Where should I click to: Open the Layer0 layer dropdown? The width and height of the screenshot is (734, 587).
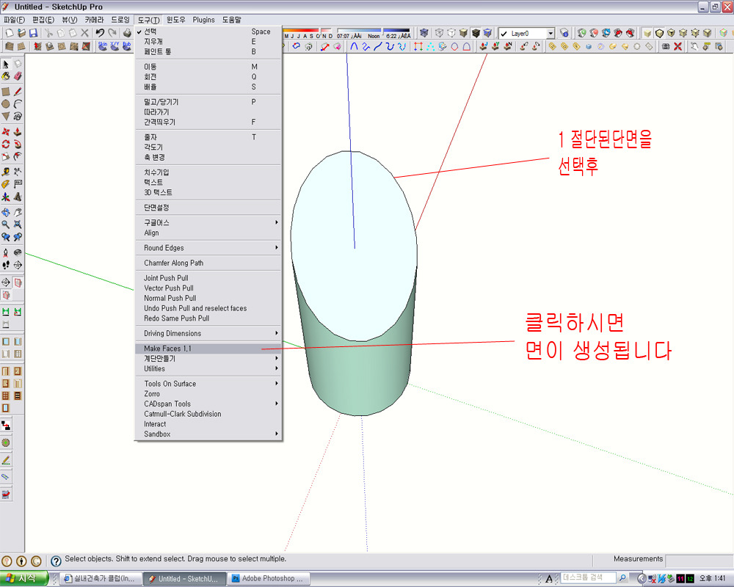(x=550, y=34)
